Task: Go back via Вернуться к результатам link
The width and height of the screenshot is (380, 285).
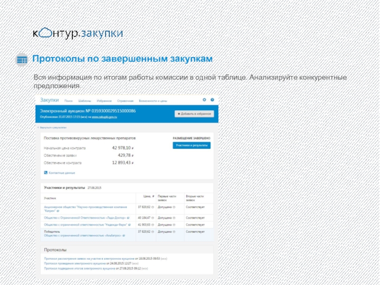Action: point(53,128)
